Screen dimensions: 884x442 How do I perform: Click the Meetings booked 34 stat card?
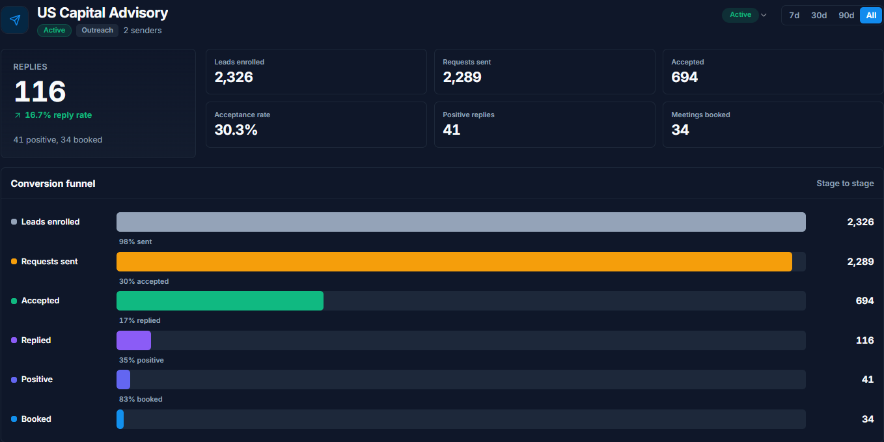(x=773, y=124)
